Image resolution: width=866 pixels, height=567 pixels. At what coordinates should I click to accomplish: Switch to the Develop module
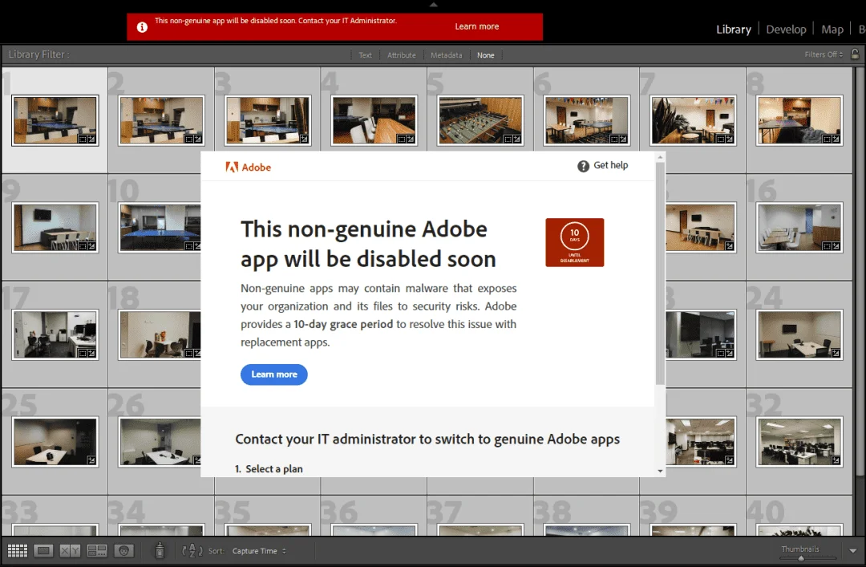(x=786, y=30)
